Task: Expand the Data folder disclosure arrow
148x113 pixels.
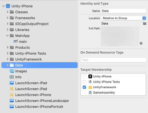Action: [x=7, y=65]
